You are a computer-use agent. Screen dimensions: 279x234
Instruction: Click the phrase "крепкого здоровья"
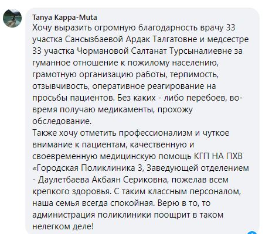pos(71,192)
